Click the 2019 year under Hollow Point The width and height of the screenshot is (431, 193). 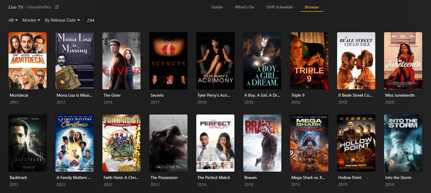(343, 185)
